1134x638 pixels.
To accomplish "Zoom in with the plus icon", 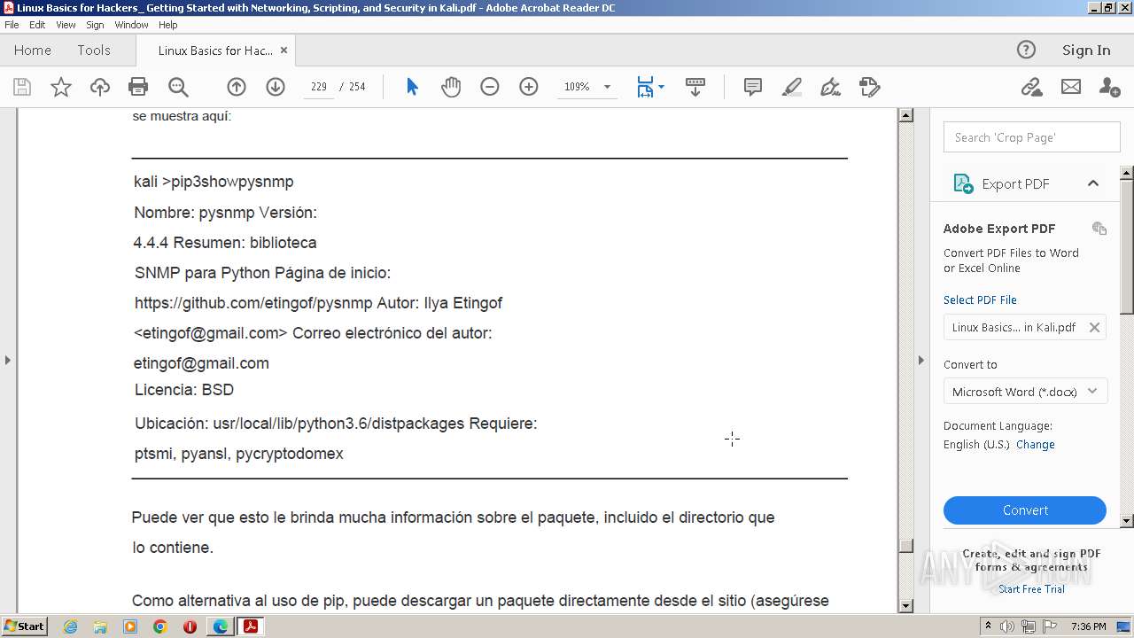I will (x=529, y=87).
